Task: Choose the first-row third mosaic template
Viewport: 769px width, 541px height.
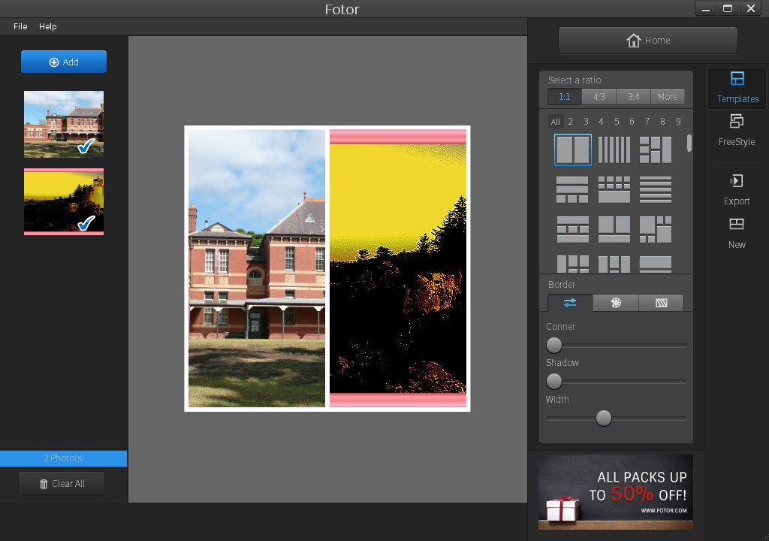Action: (x=655, y=150)
